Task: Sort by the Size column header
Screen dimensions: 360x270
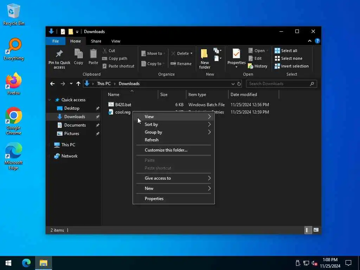Action: (164, 94)
